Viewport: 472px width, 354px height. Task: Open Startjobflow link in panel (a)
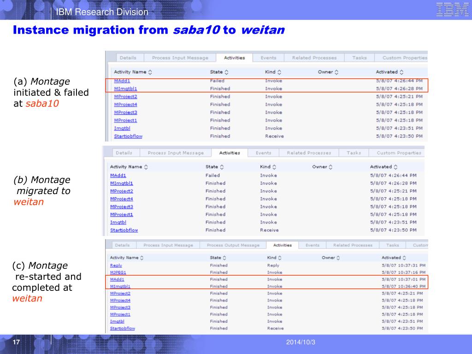128,136
